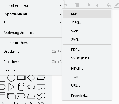
Task: Choose the wavy tape shape
Action: coord(41,96)
